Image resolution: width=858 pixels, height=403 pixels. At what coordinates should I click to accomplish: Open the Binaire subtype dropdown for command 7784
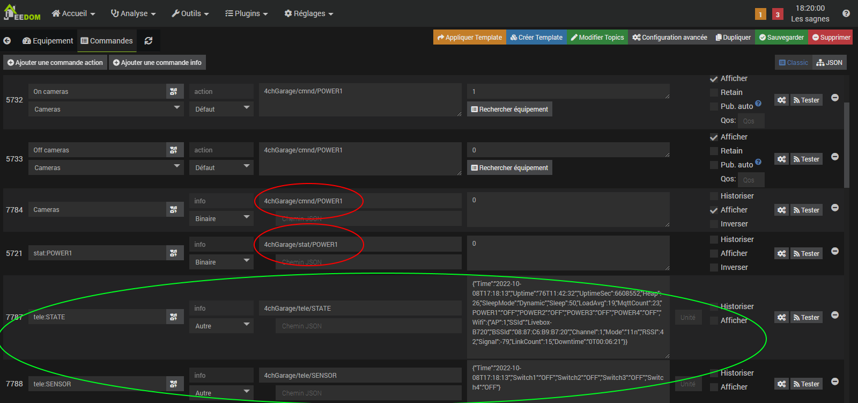click(x=221, y=218)
